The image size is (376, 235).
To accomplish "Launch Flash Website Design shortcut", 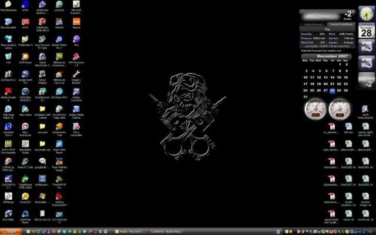I will [59, 164].
